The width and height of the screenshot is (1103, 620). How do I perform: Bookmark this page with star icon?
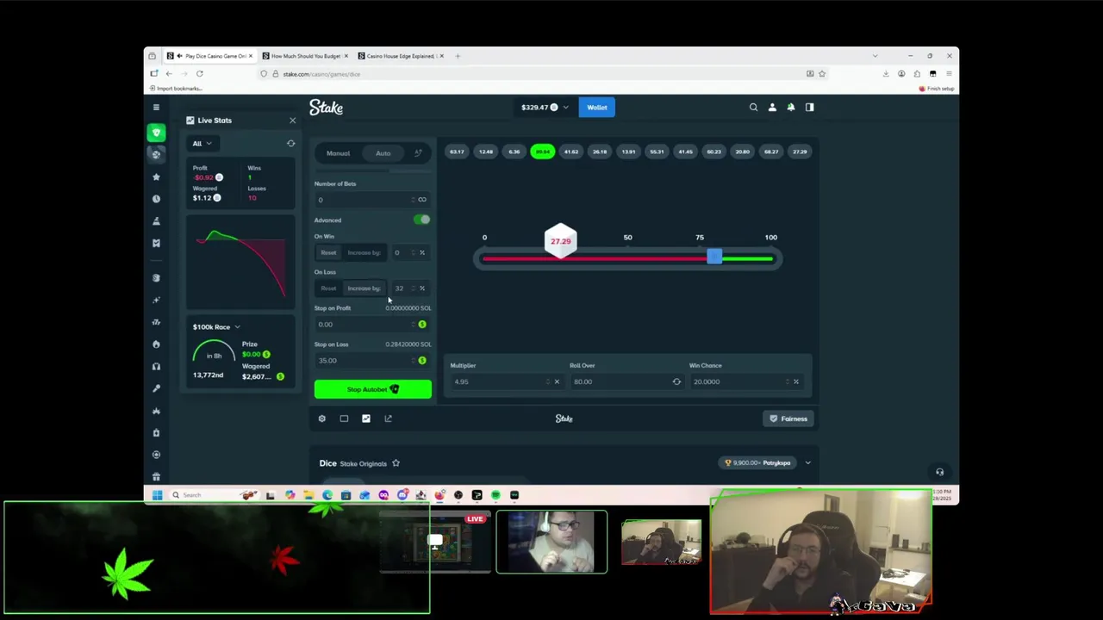[822, 74]
